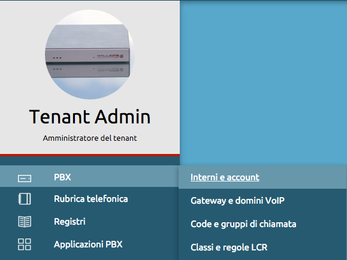Click the Amministratore del tenant subtitle
Image resolution: width=347 pixels, height=260 pixels.
90,138
